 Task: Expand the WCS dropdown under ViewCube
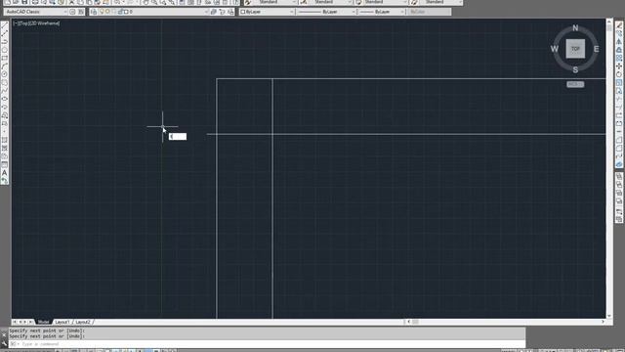[575, 84]
